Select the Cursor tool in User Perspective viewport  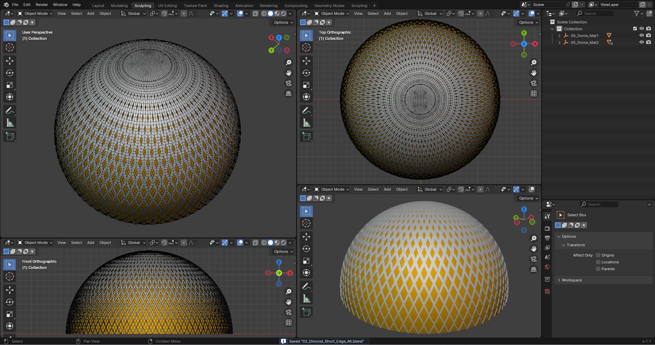point(10,47)
